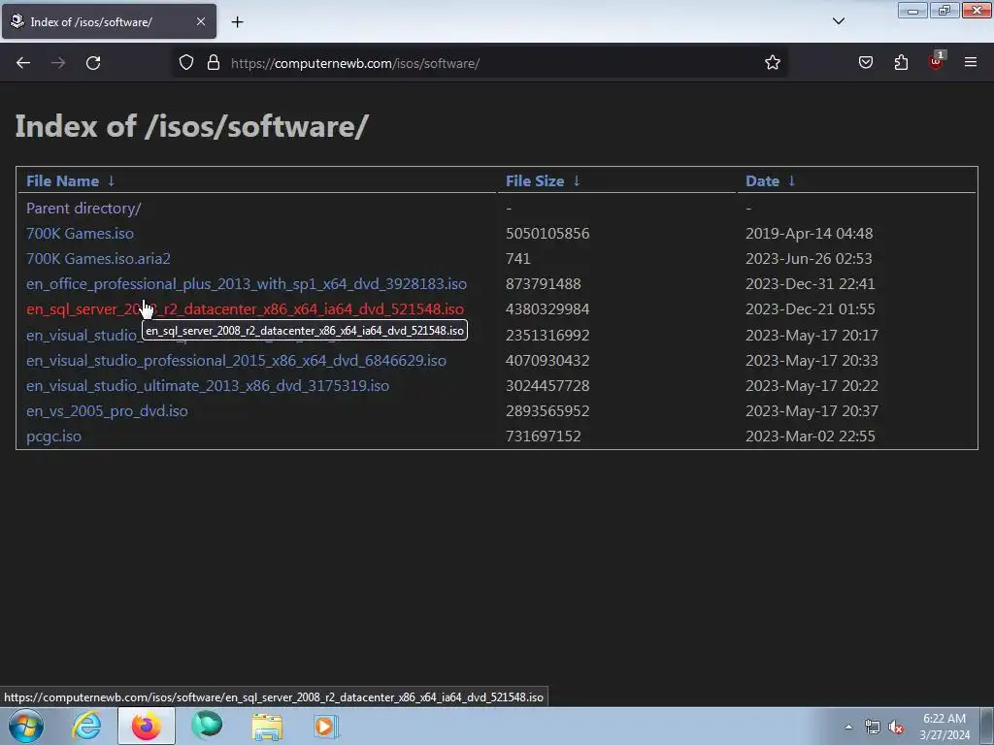
Task: Open the network tray icon
Action: [x=873, y=728]
